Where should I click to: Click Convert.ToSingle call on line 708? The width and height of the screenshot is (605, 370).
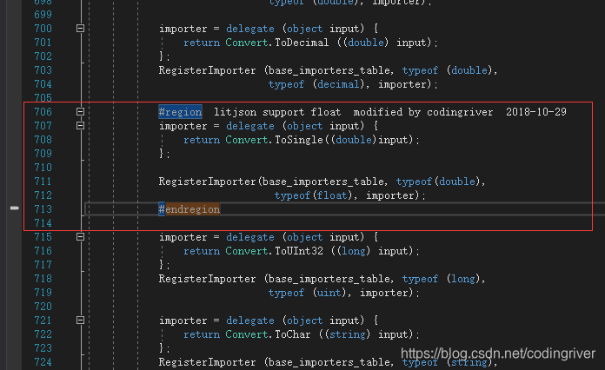[274, 140]
